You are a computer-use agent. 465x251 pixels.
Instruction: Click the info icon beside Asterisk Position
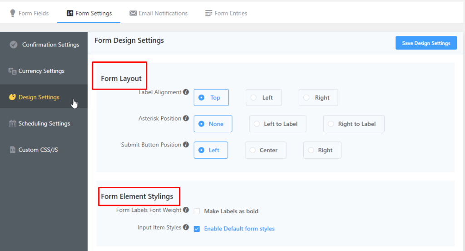(186, 119)
